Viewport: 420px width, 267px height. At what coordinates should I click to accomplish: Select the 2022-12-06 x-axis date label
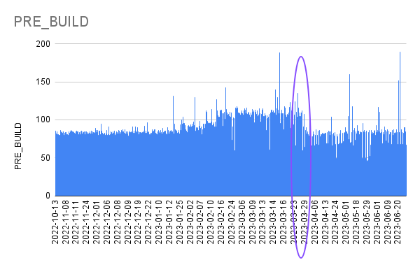click(107, 222)
